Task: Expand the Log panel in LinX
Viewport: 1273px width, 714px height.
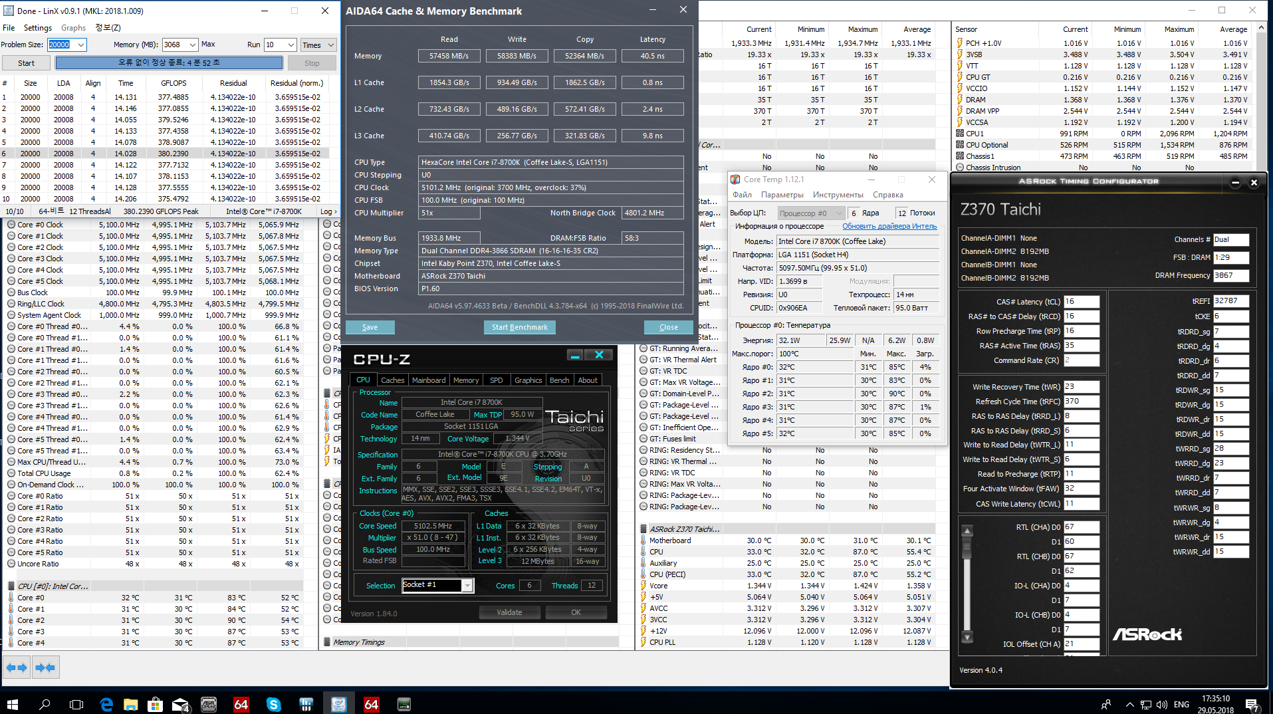Action: coord(328,211)
